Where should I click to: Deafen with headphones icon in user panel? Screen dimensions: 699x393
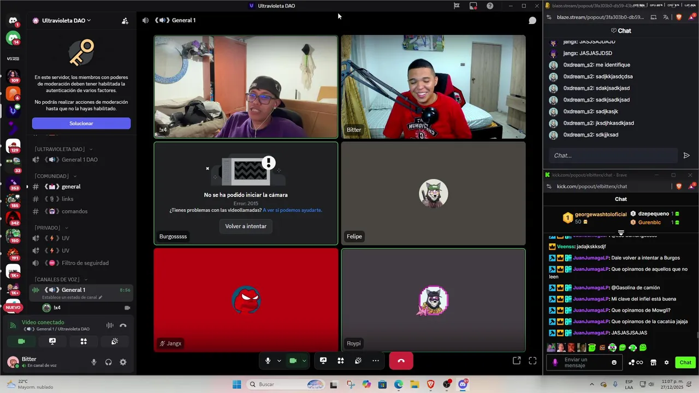tap(109, 362)
